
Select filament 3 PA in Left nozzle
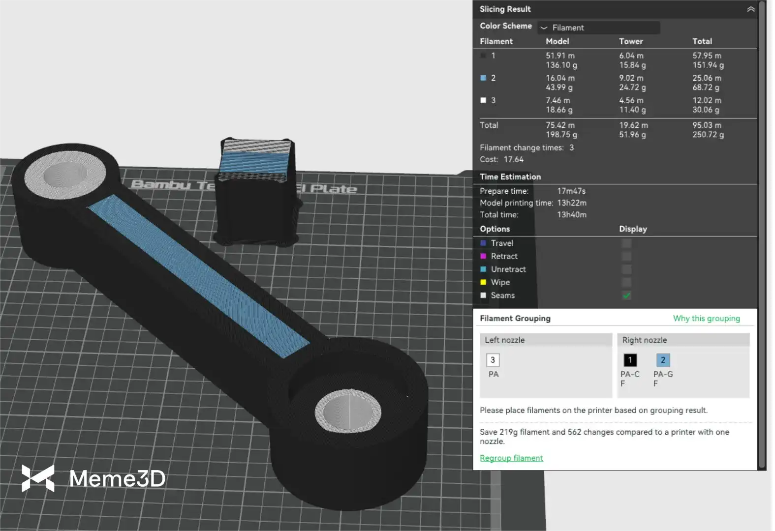[493, 360]
